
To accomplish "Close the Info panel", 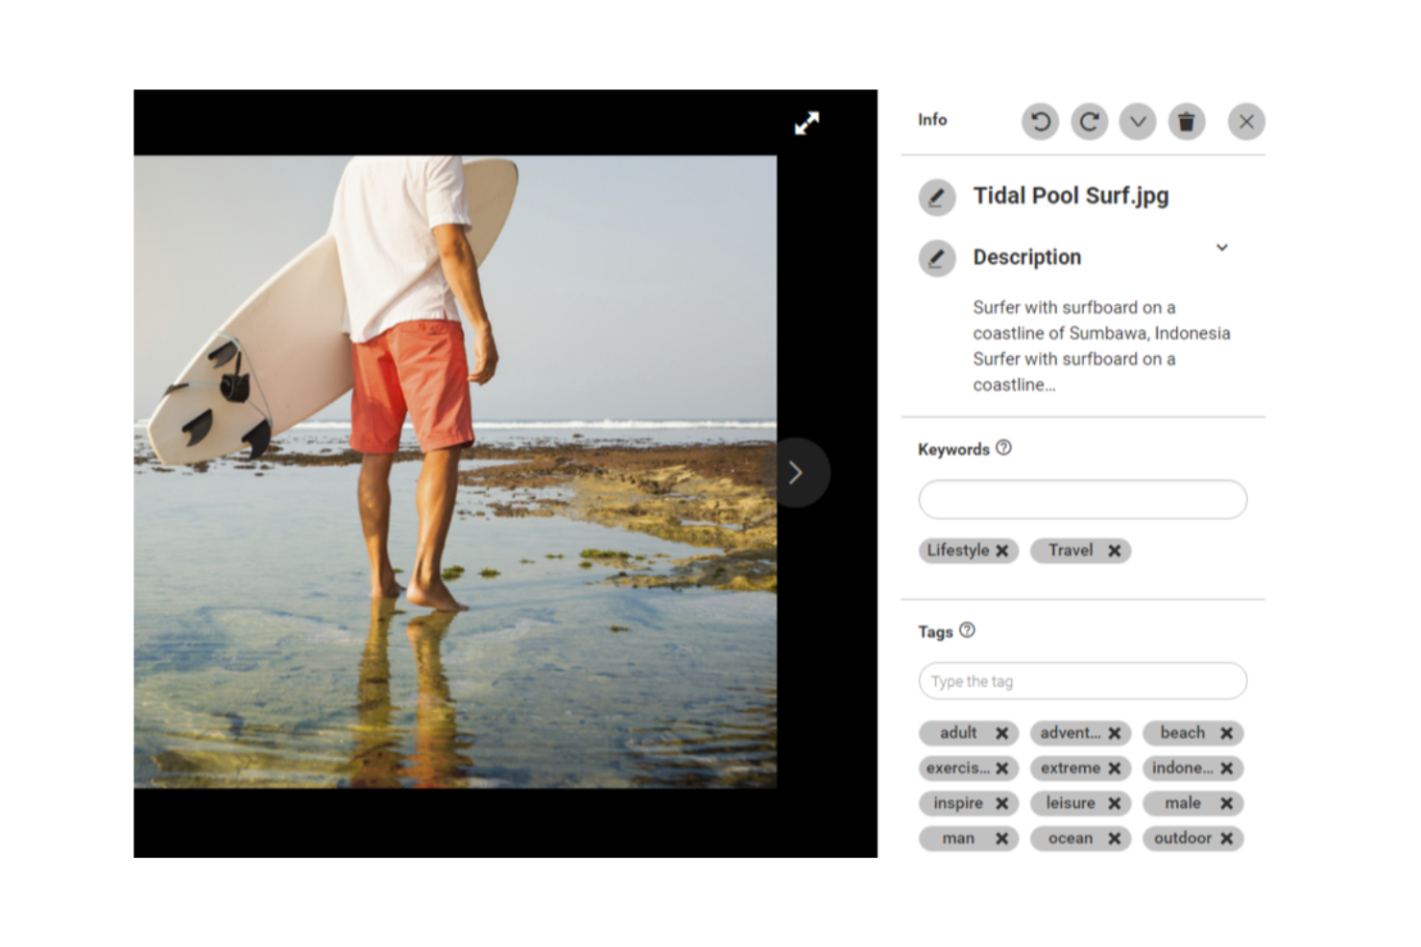I will click(x=1246, y=122).
